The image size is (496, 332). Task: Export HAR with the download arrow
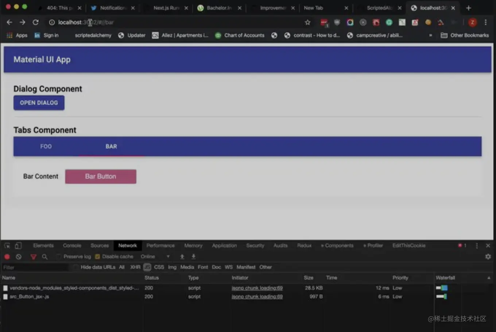coord(194,256)
